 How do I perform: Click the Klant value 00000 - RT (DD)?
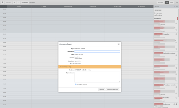coord(79,54)
